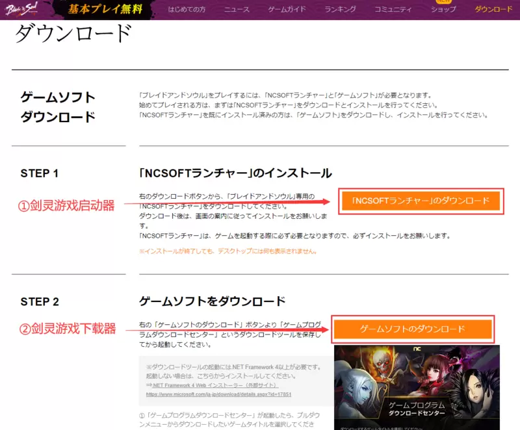Click the ゲームソフトのダウンロード button
Screen dimensions: 520x430
(x=413, y=329)
